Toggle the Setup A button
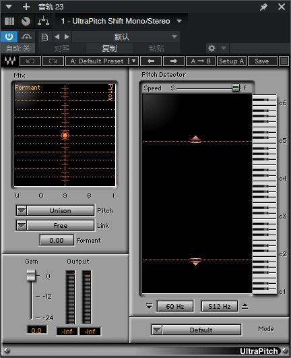The height and width of the screenshot is (358, 291). pos(232,61)
